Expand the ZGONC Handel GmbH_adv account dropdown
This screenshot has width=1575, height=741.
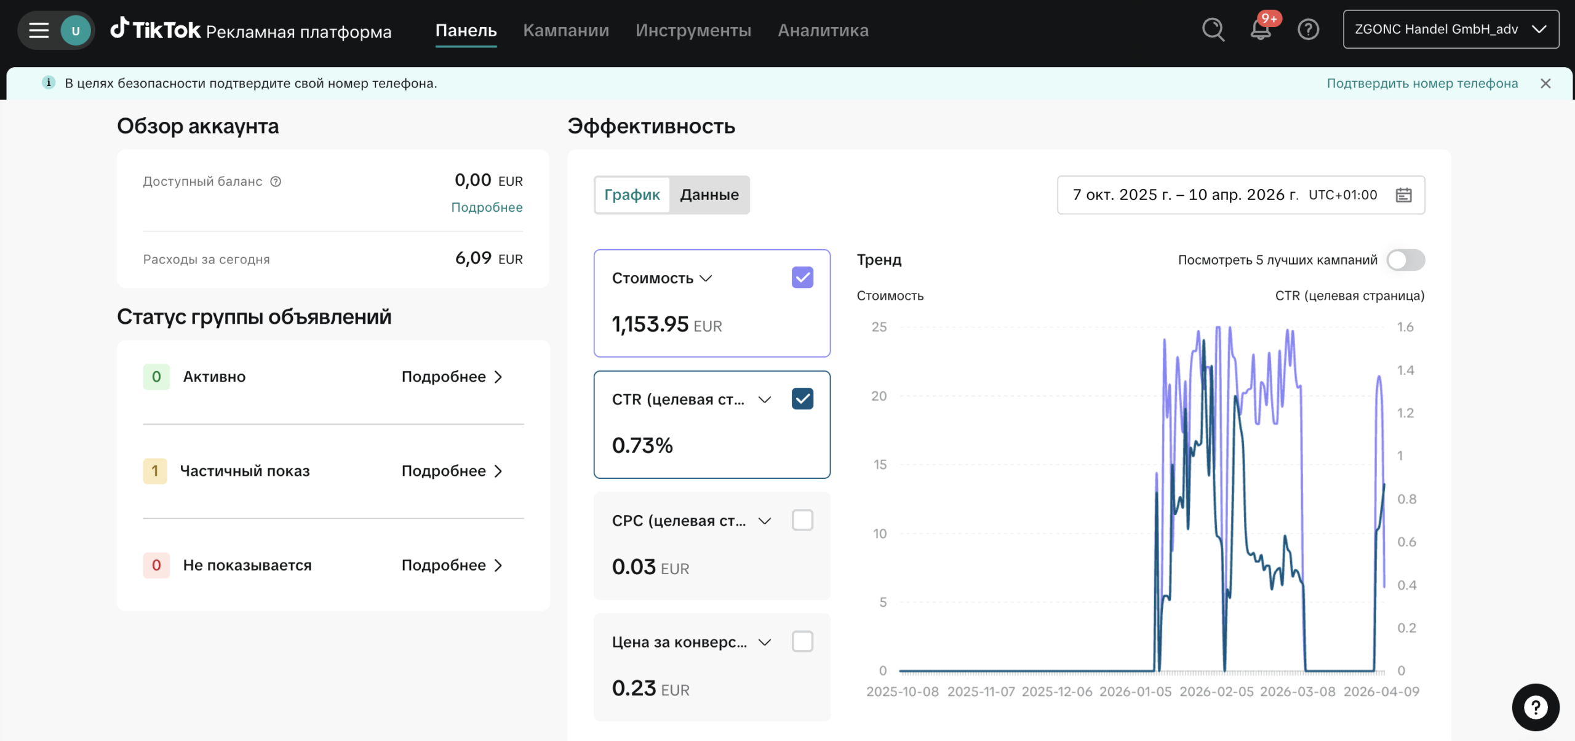[x=1451, y=30]
